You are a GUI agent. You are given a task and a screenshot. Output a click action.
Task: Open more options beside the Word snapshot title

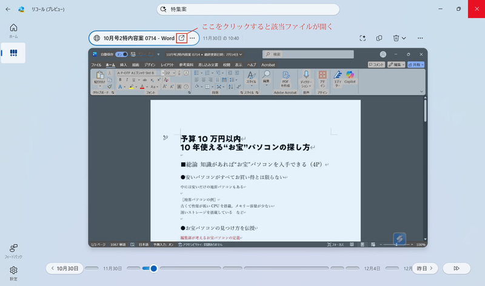192,38
